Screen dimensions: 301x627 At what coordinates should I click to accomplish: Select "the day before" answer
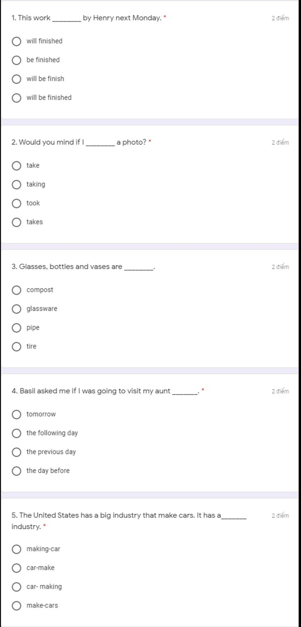pos(16,471)
